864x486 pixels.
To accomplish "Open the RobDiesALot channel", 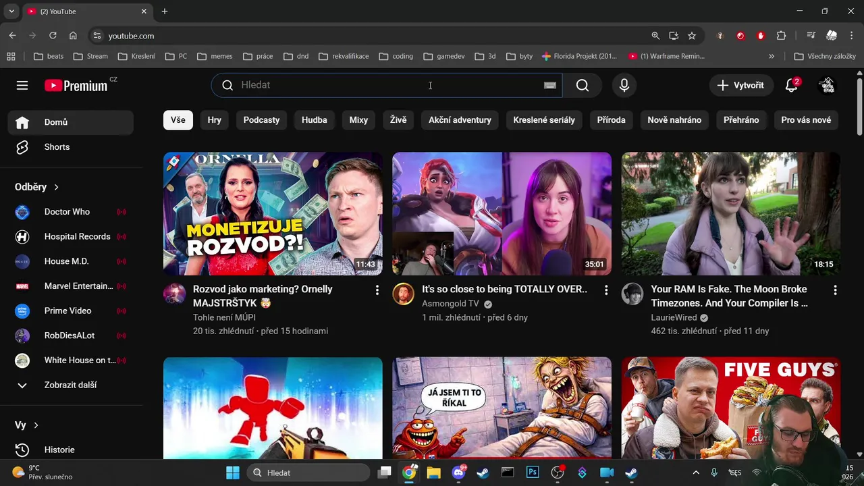I will point(71,335).
